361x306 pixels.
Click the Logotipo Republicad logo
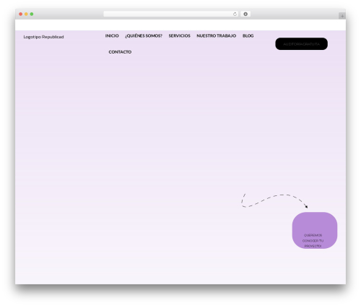click(x=43, y=37)
